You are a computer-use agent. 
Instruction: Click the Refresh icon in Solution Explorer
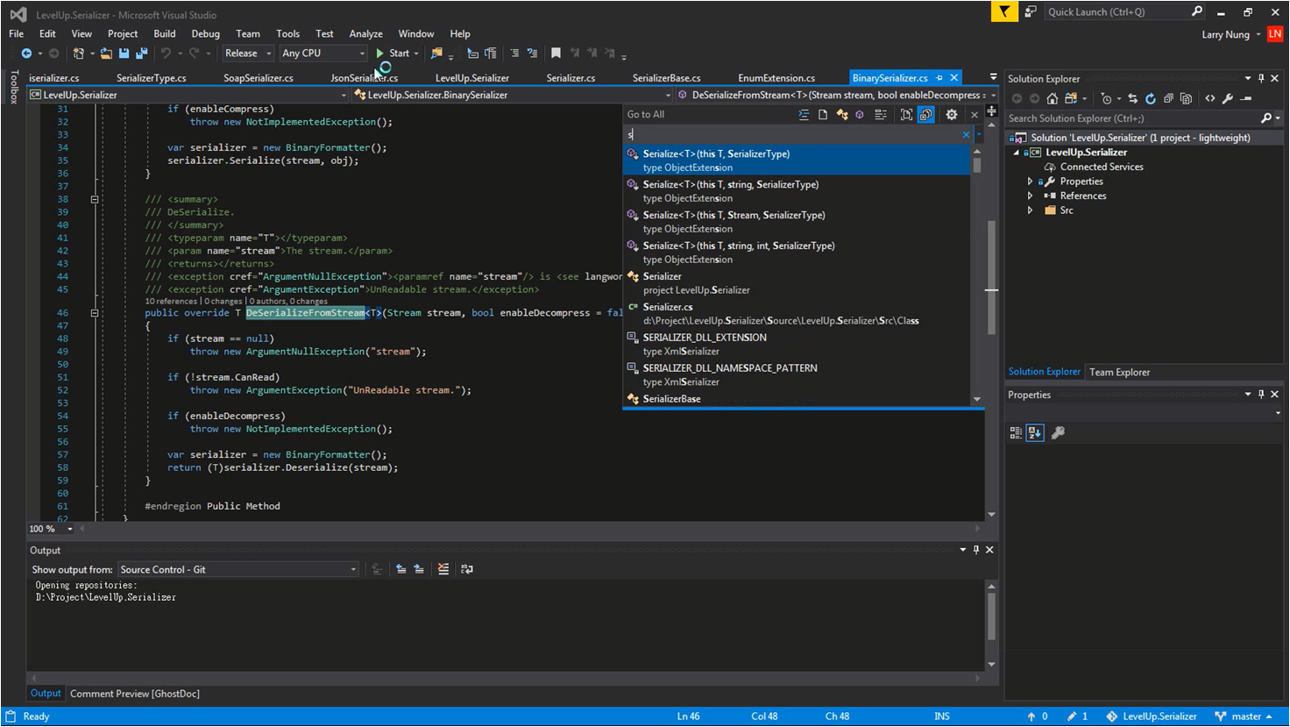tap(1151, 99)
